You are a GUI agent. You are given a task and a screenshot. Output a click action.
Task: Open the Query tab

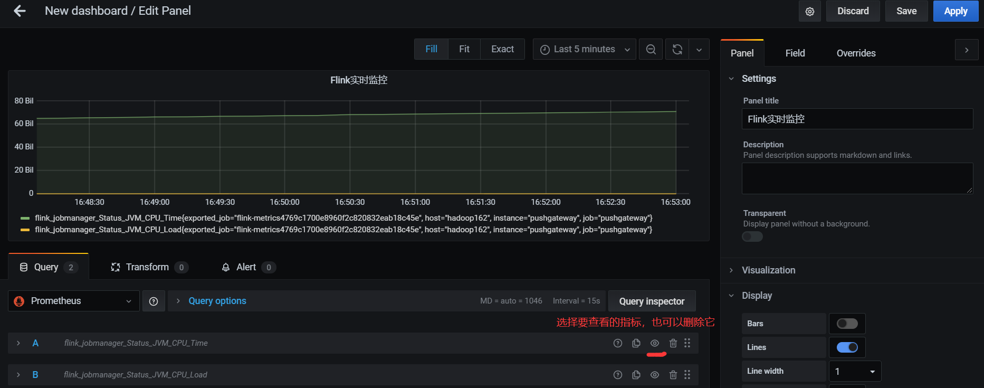49,267
